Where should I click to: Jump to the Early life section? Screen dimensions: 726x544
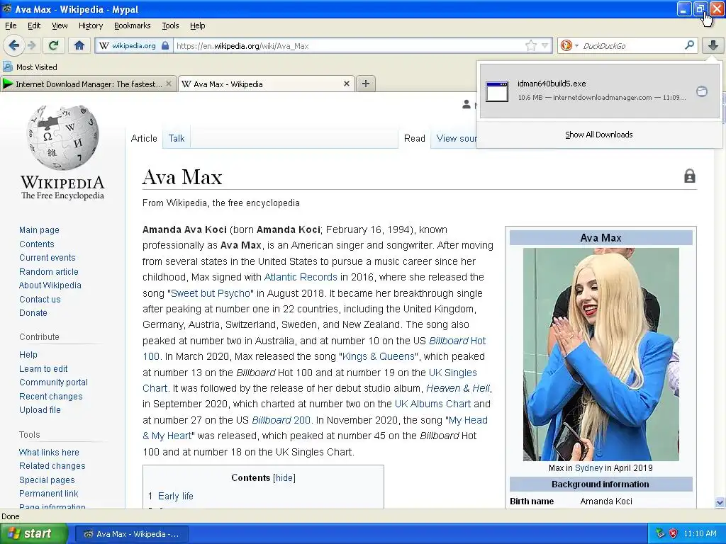point(176,496)
